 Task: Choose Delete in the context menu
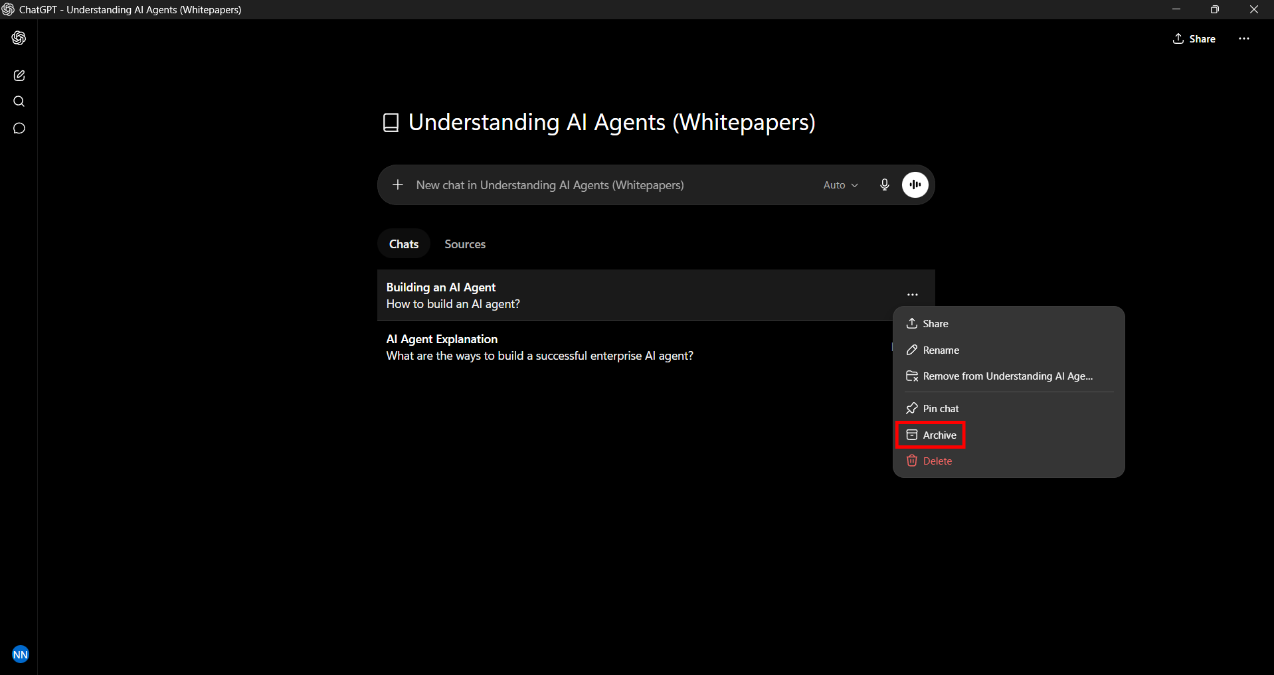[1008, 461]
